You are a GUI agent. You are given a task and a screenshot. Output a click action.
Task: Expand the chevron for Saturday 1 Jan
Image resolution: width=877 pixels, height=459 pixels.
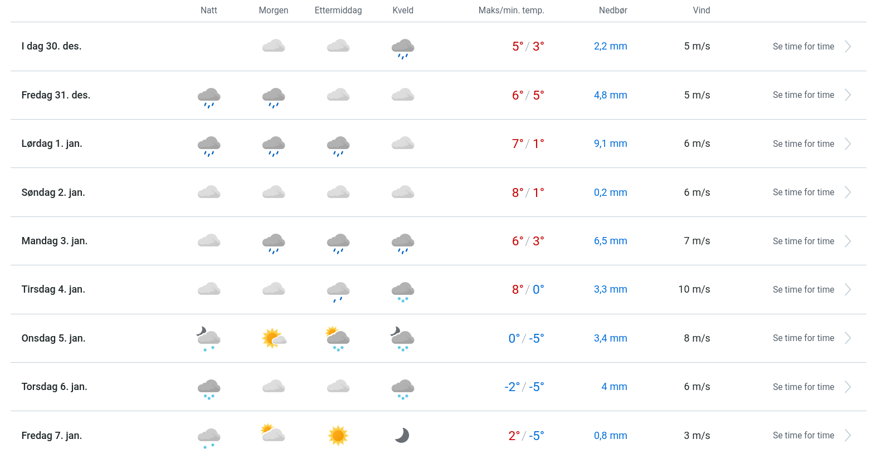pos(847,144)
